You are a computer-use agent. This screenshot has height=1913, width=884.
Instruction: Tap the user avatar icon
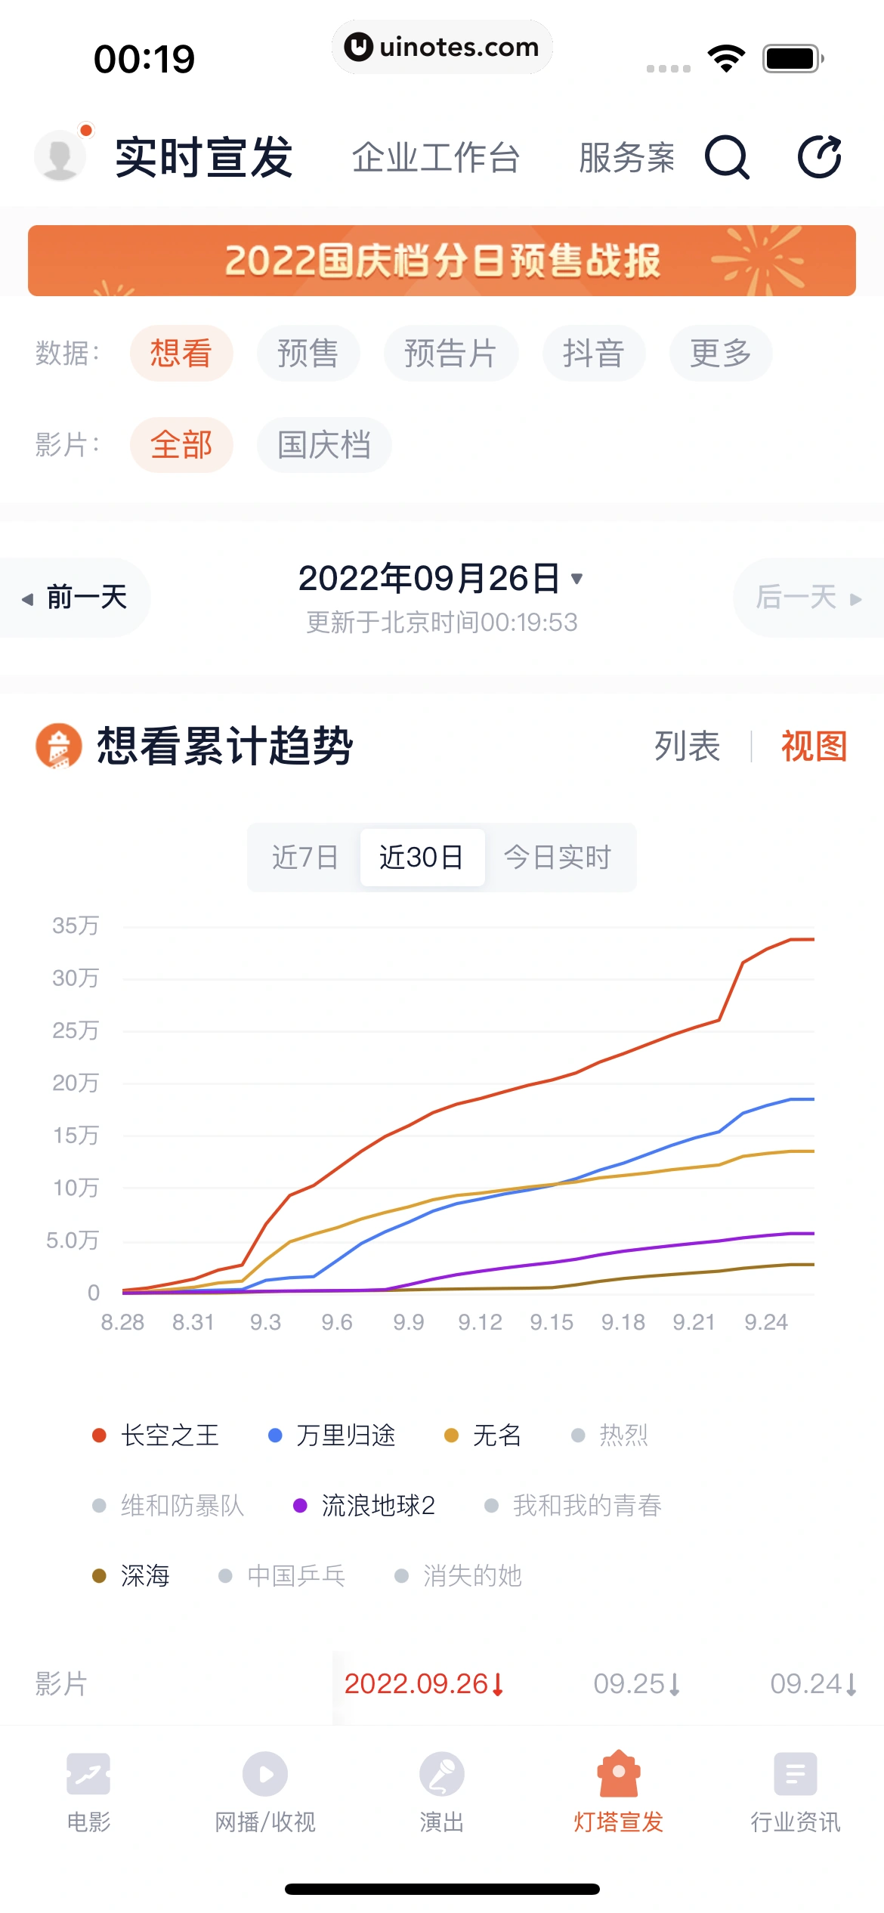click(60, 156)
